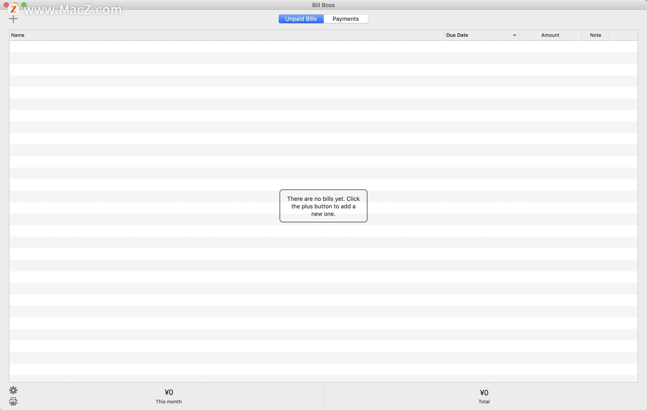Viewport: 647px width, 410px height.
Task: Select the first empty row in bills table
Action: 323,46
